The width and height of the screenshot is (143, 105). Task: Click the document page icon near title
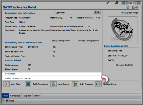(x=128, y=8)
